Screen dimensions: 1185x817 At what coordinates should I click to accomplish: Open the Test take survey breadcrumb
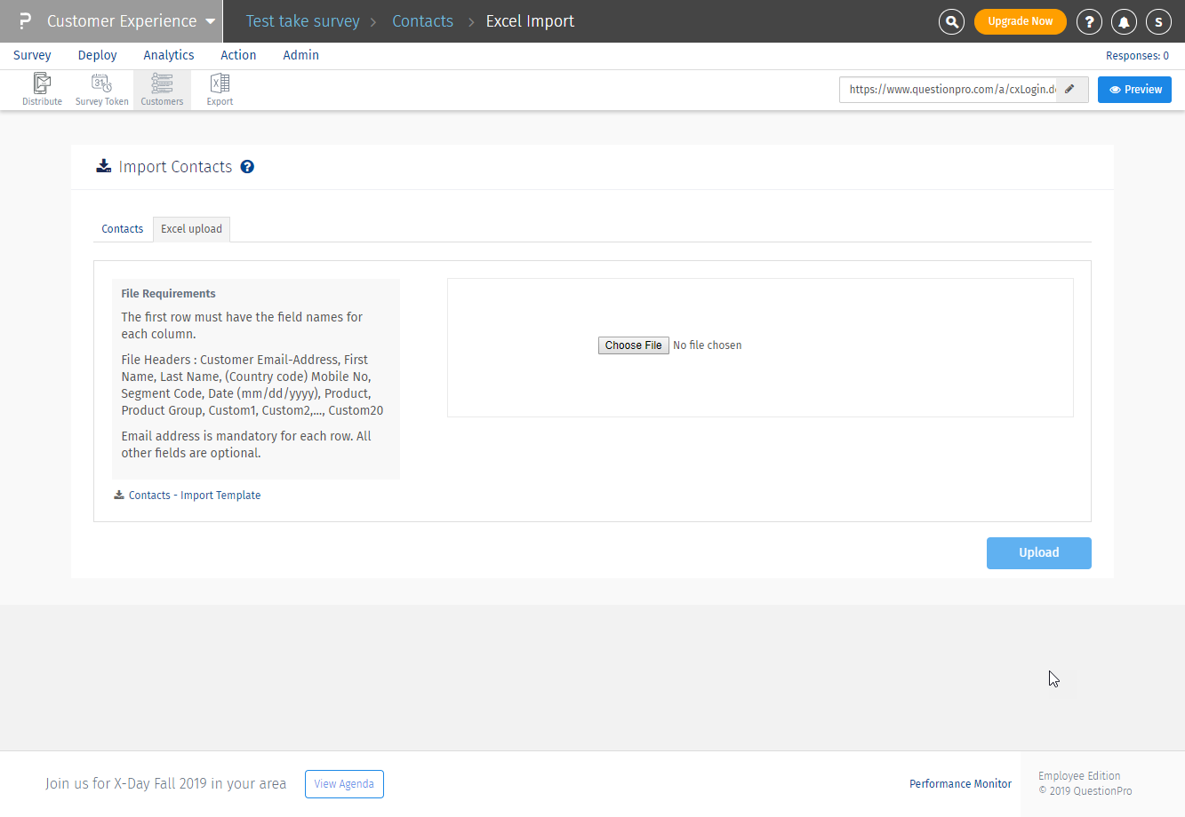(302, 21)
